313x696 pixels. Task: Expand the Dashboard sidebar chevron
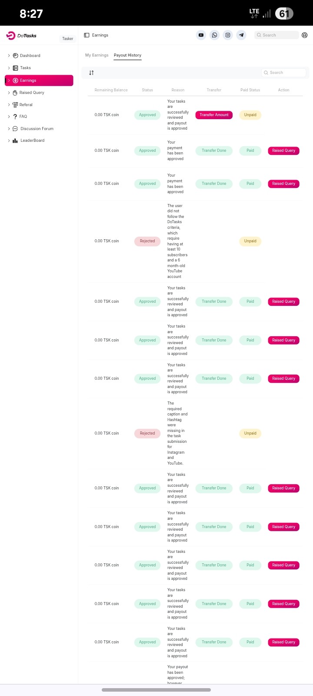pyautogui.click(x=9, y=56)
